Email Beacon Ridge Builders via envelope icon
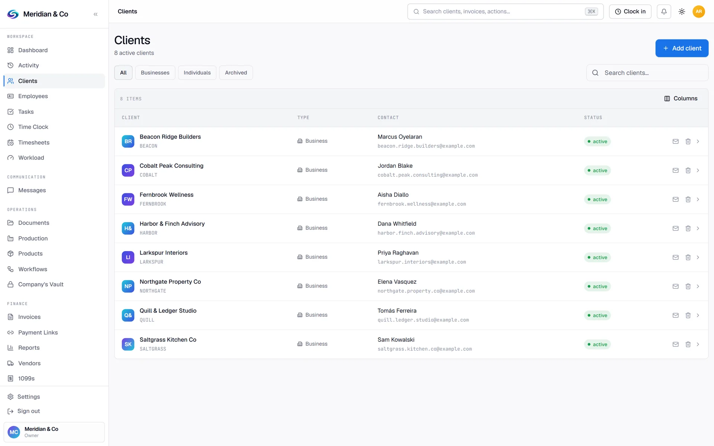714x446 pixels. click(x=675, y=141)
